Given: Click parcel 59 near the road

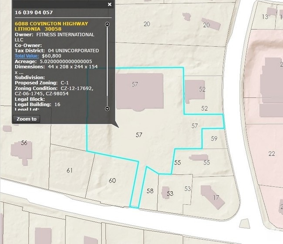Looking at the screenshot, I should click(x=214, y=139).
